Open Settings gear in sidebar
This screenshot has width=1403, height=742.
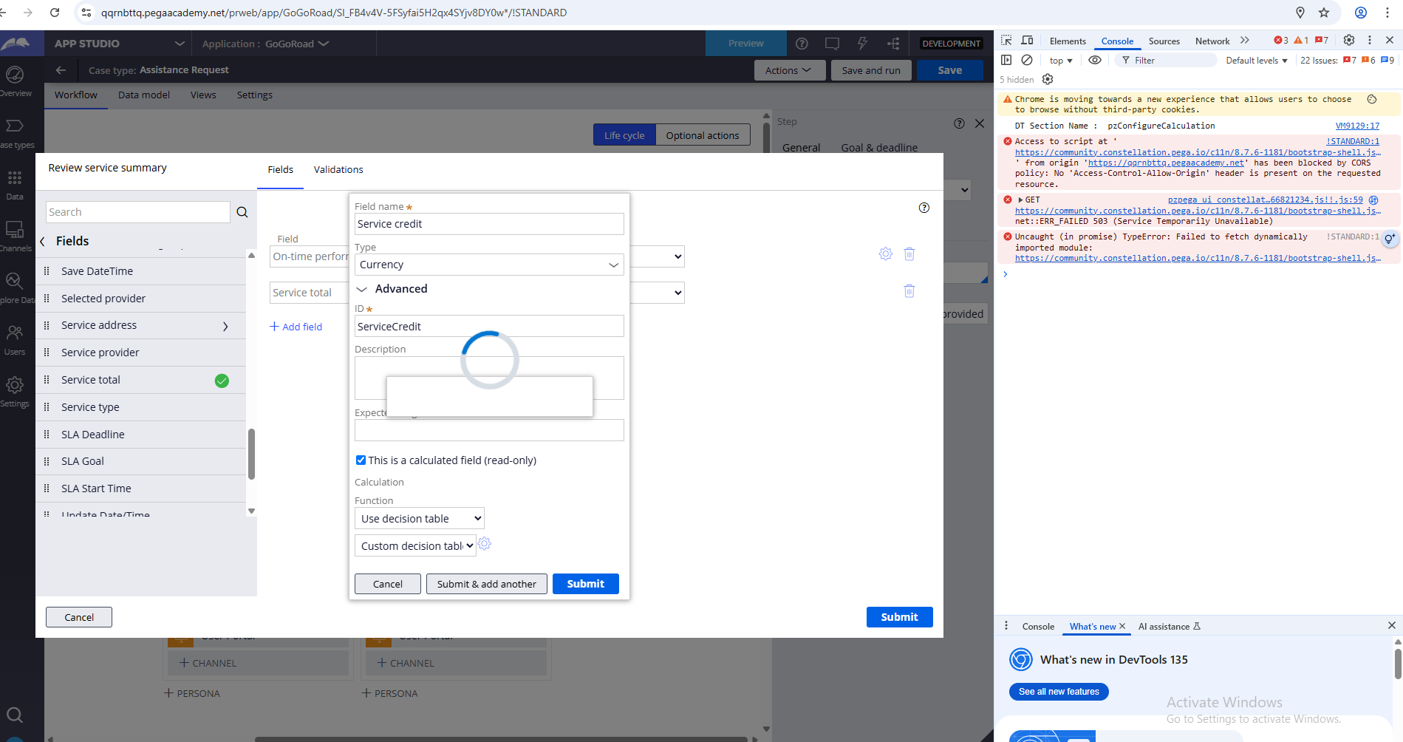(15, 384)
